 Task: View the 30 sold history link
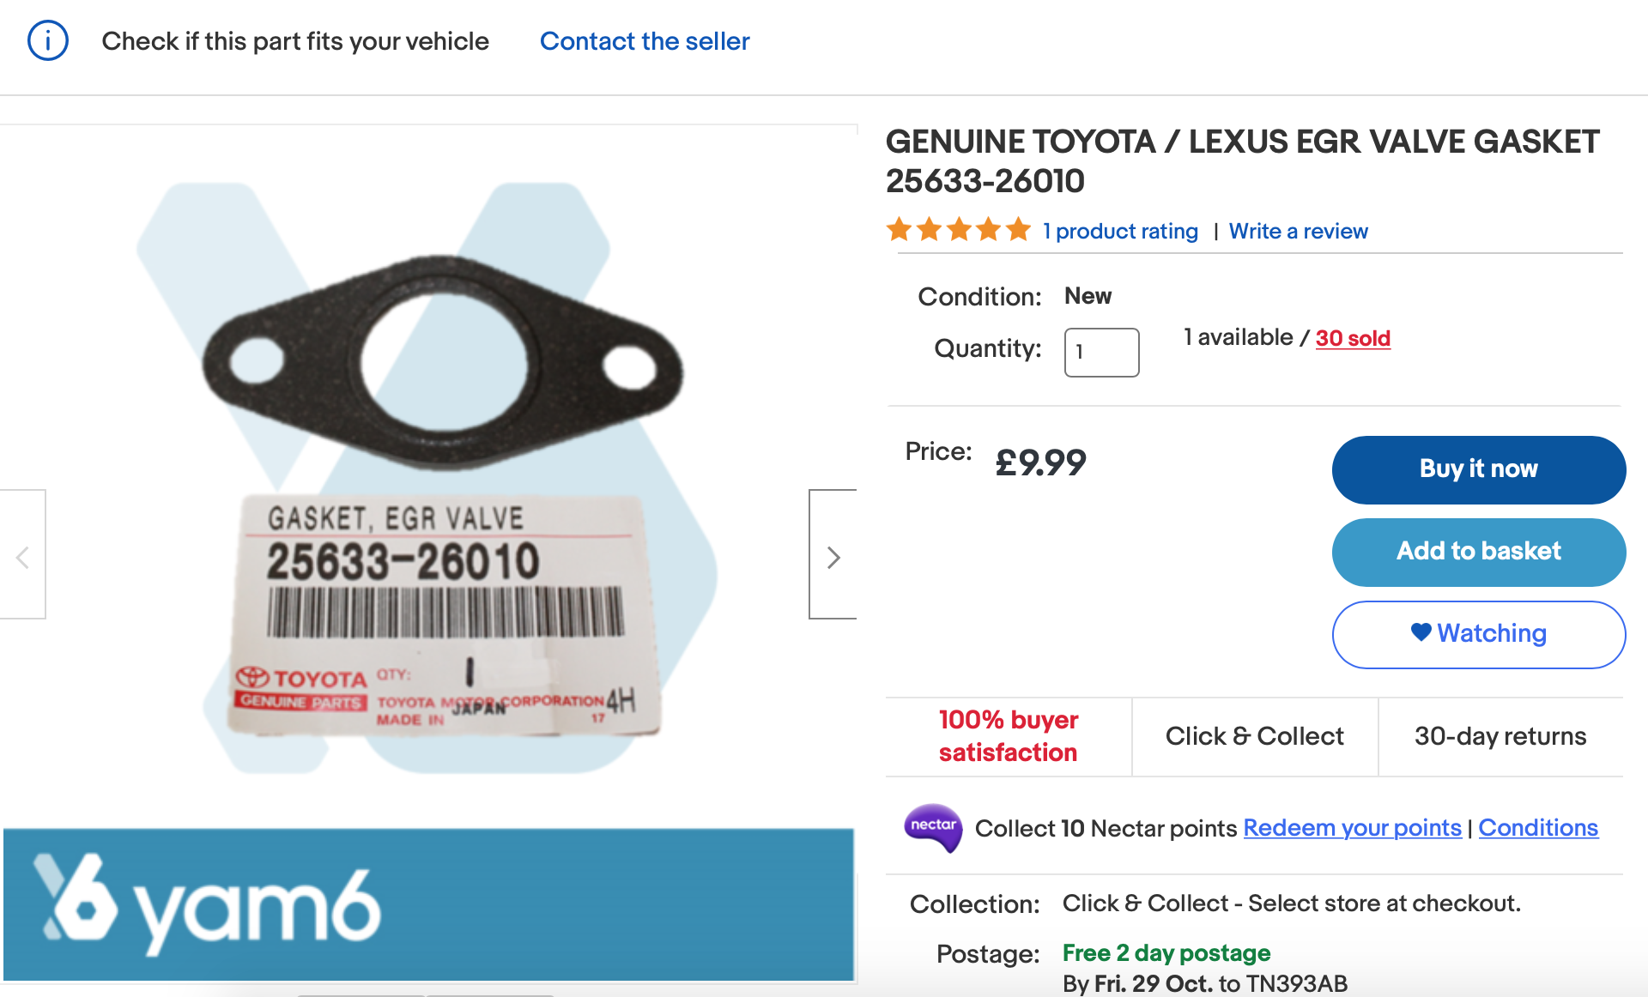point(1353,338)
